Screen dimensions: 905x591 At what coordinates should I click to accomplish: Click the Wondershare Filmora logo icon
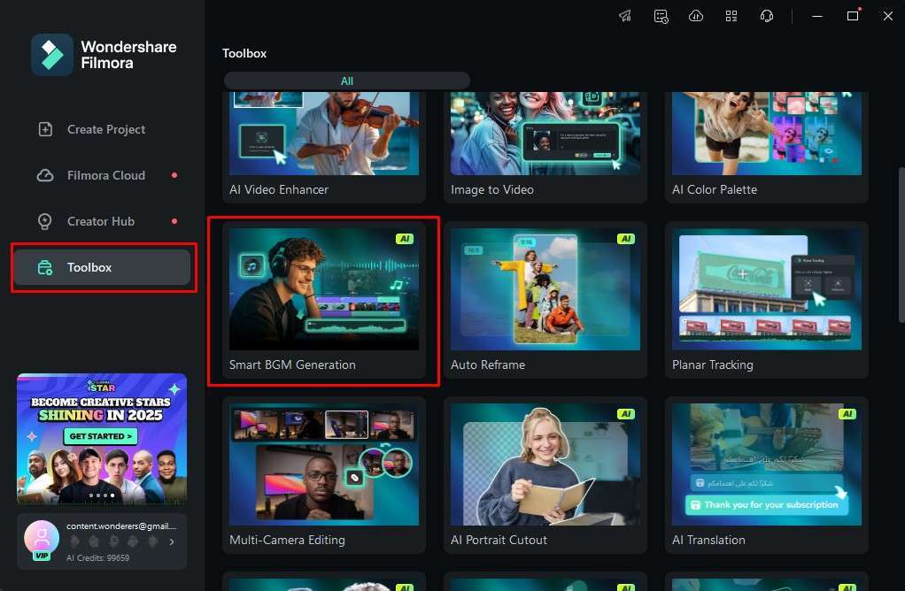pos(52,55)
